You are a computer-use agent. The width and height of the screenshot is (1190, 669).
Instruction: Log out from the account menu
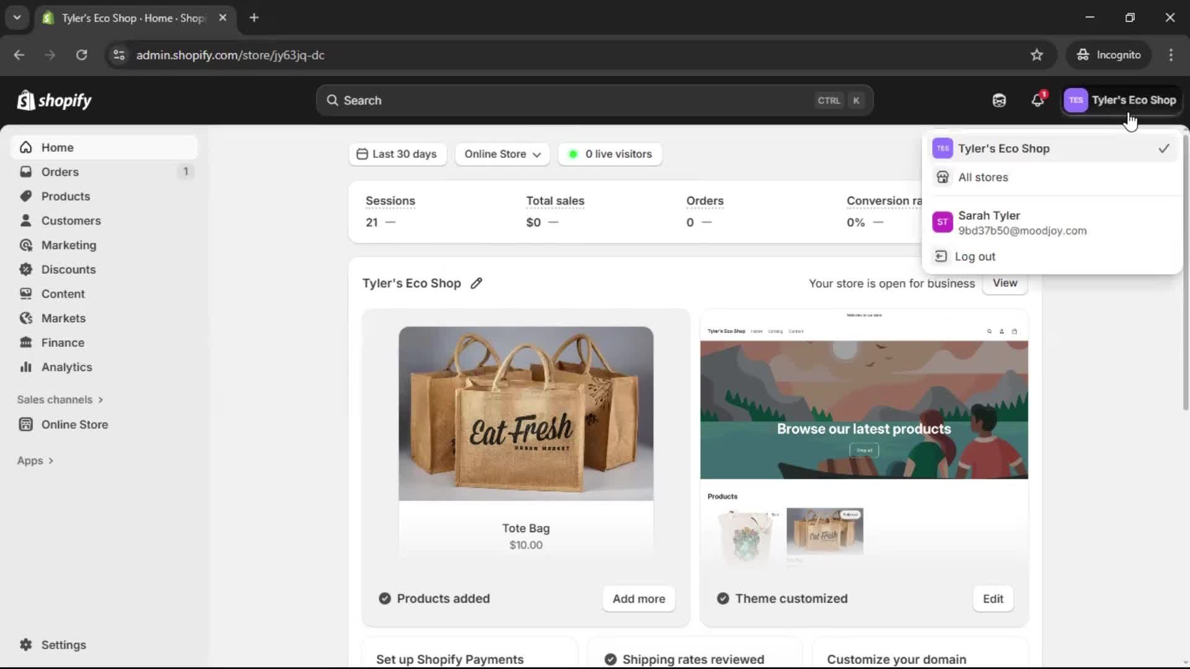[x=1052, y=256]
